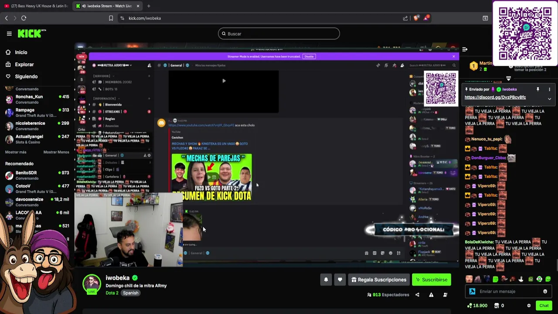
Task: Open davooxeneize recommended channel
Action: click(x=37, y=202)
